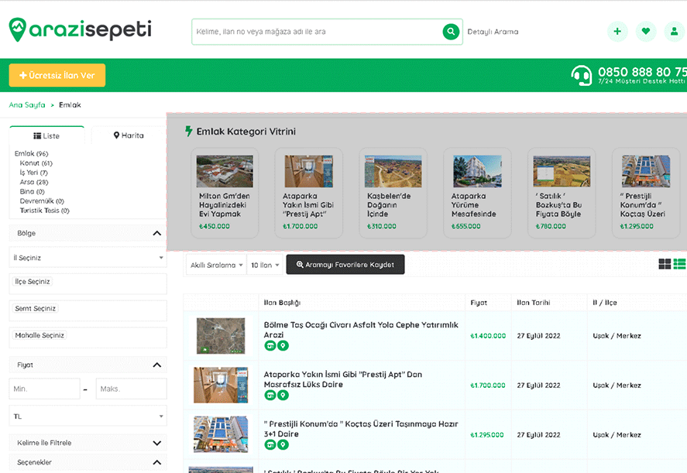
Task: Click the green search magnifier button
Action: pos(450,32)
